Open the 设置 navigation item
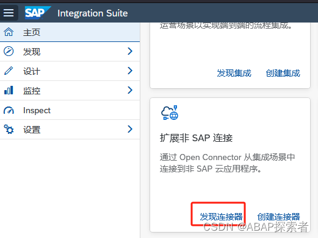 70,130
